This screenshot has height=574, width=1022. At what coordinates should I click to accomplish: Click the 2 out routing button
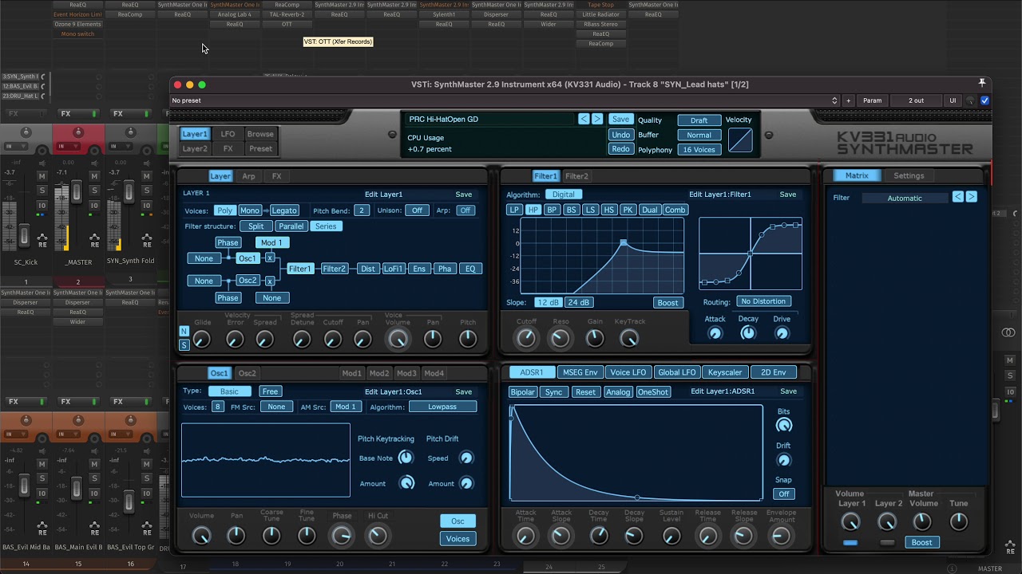[917, 100]
